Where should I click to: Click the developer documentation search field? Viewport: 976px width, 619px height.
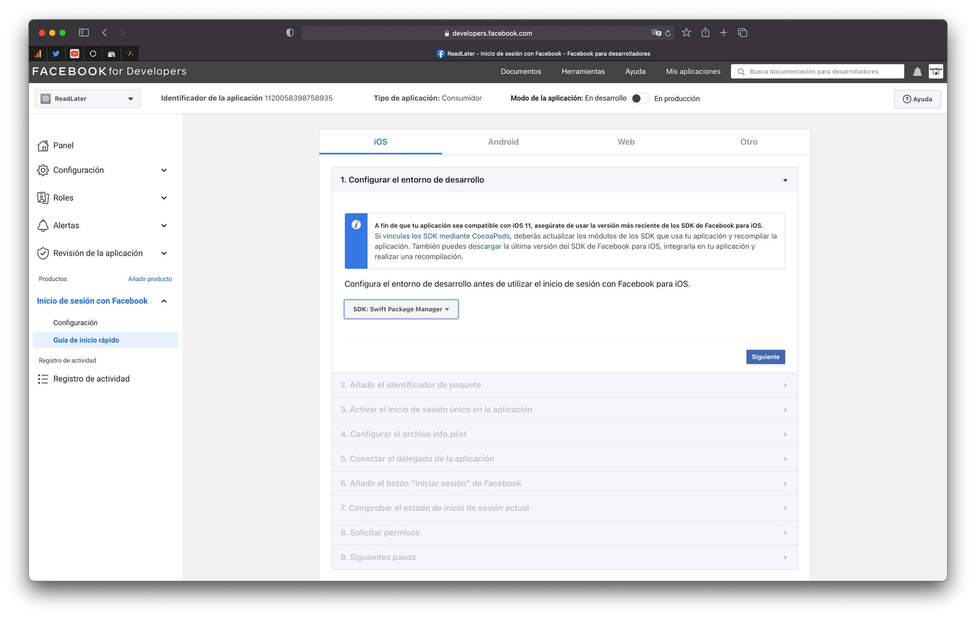tap(817, 72)
